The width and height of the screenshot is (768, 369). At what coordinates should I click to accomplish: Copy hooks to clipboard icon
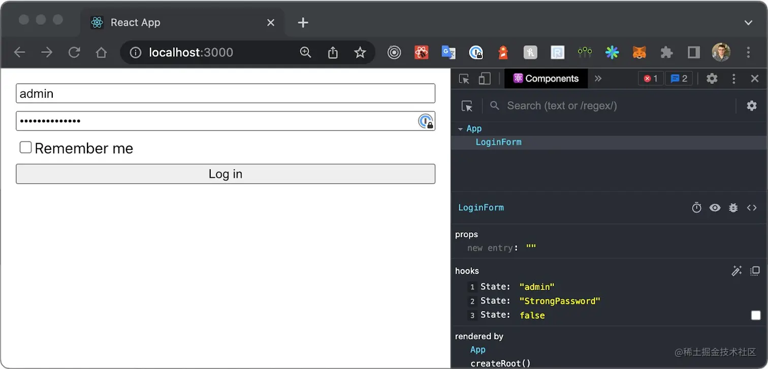tap(755, 271)
